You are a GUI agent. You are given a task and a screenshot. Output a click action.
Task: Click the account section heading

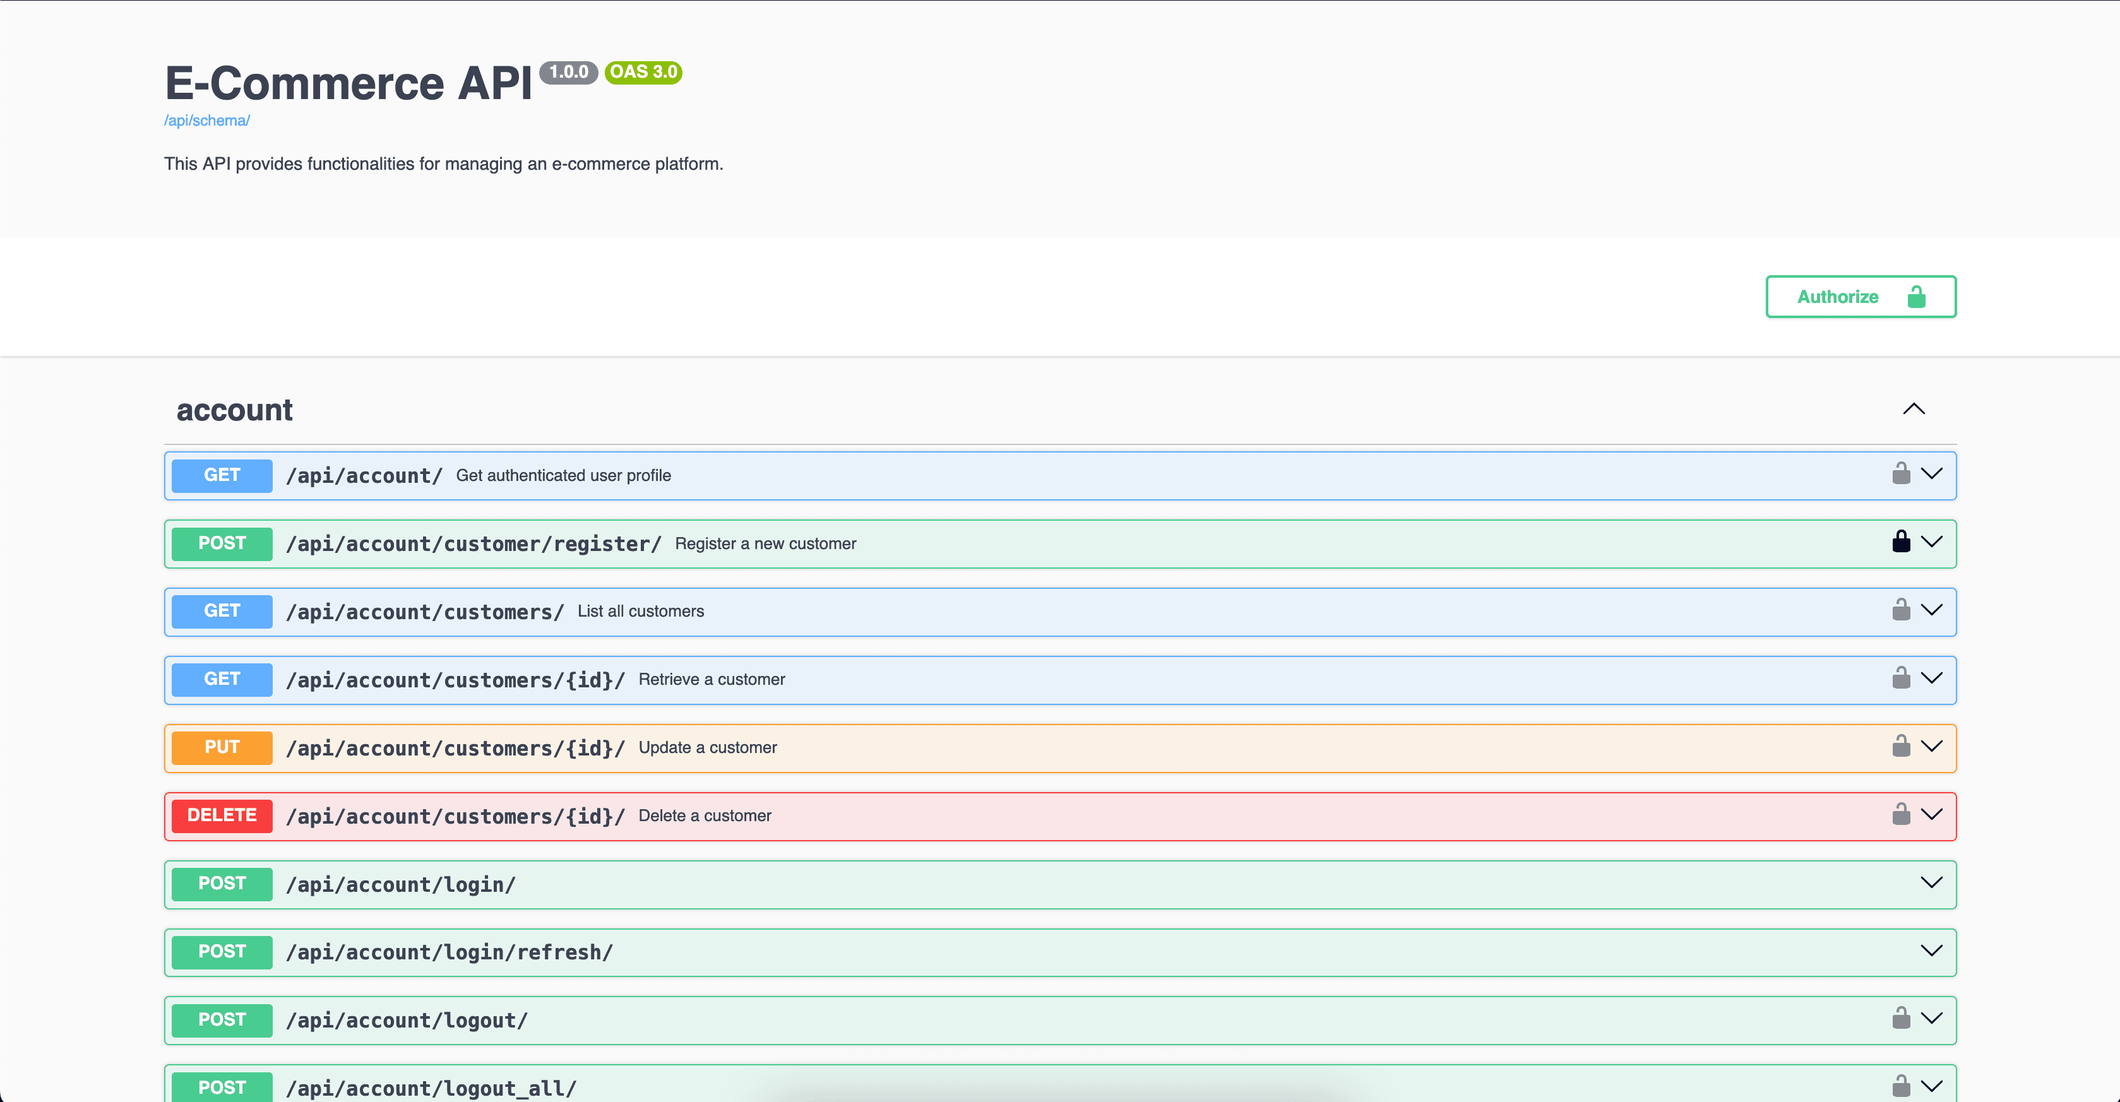tap(235, 411)
